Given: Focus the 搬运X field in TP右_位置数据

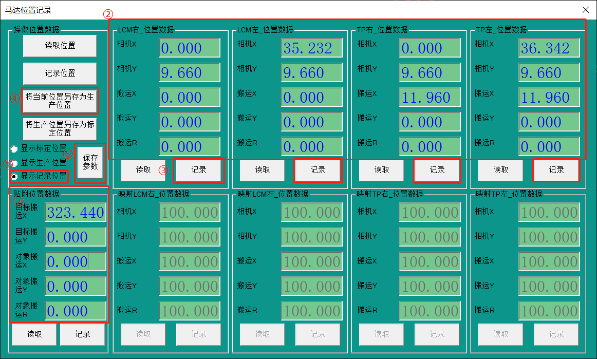Looking at the screenshot, I should coord(430,98).
